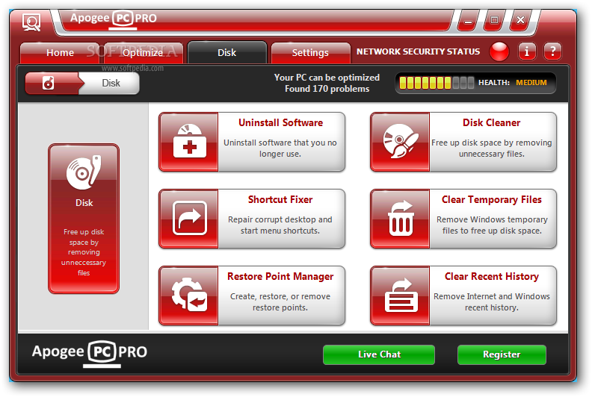Maximize the Apogee PC PRO window
Viewport: 592px width, 397px height.
pyautogui.click(x=494, y=20)
